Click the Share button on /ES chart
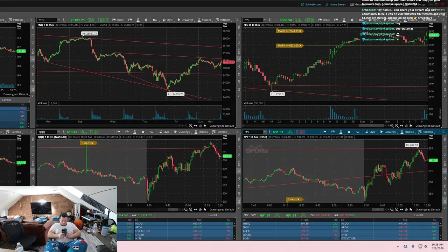448x252 pixels. pyautogui.click(x=324, y=20)
